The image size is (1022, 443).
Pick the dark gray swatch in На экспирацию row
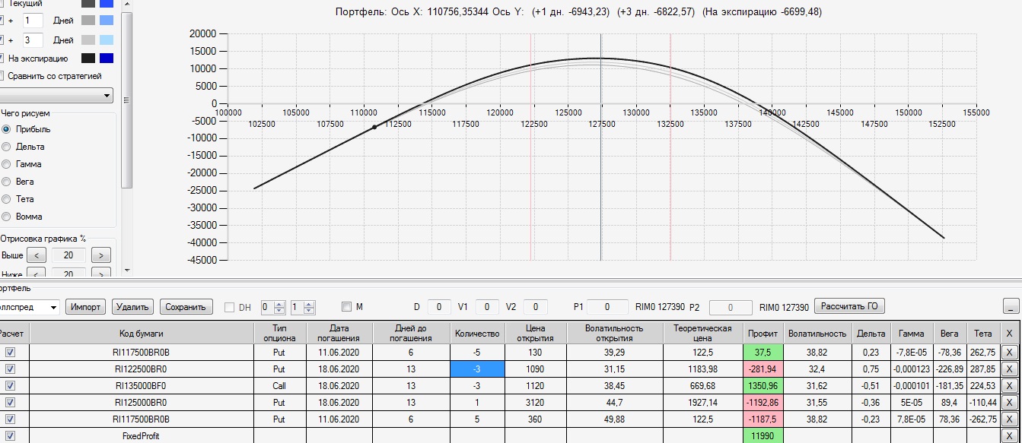(88, 59)
